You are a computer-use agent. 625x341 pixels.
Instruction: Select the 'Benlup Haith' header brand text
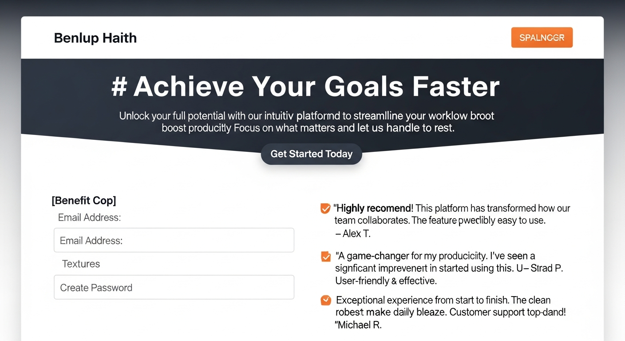(x=95, y=38)
